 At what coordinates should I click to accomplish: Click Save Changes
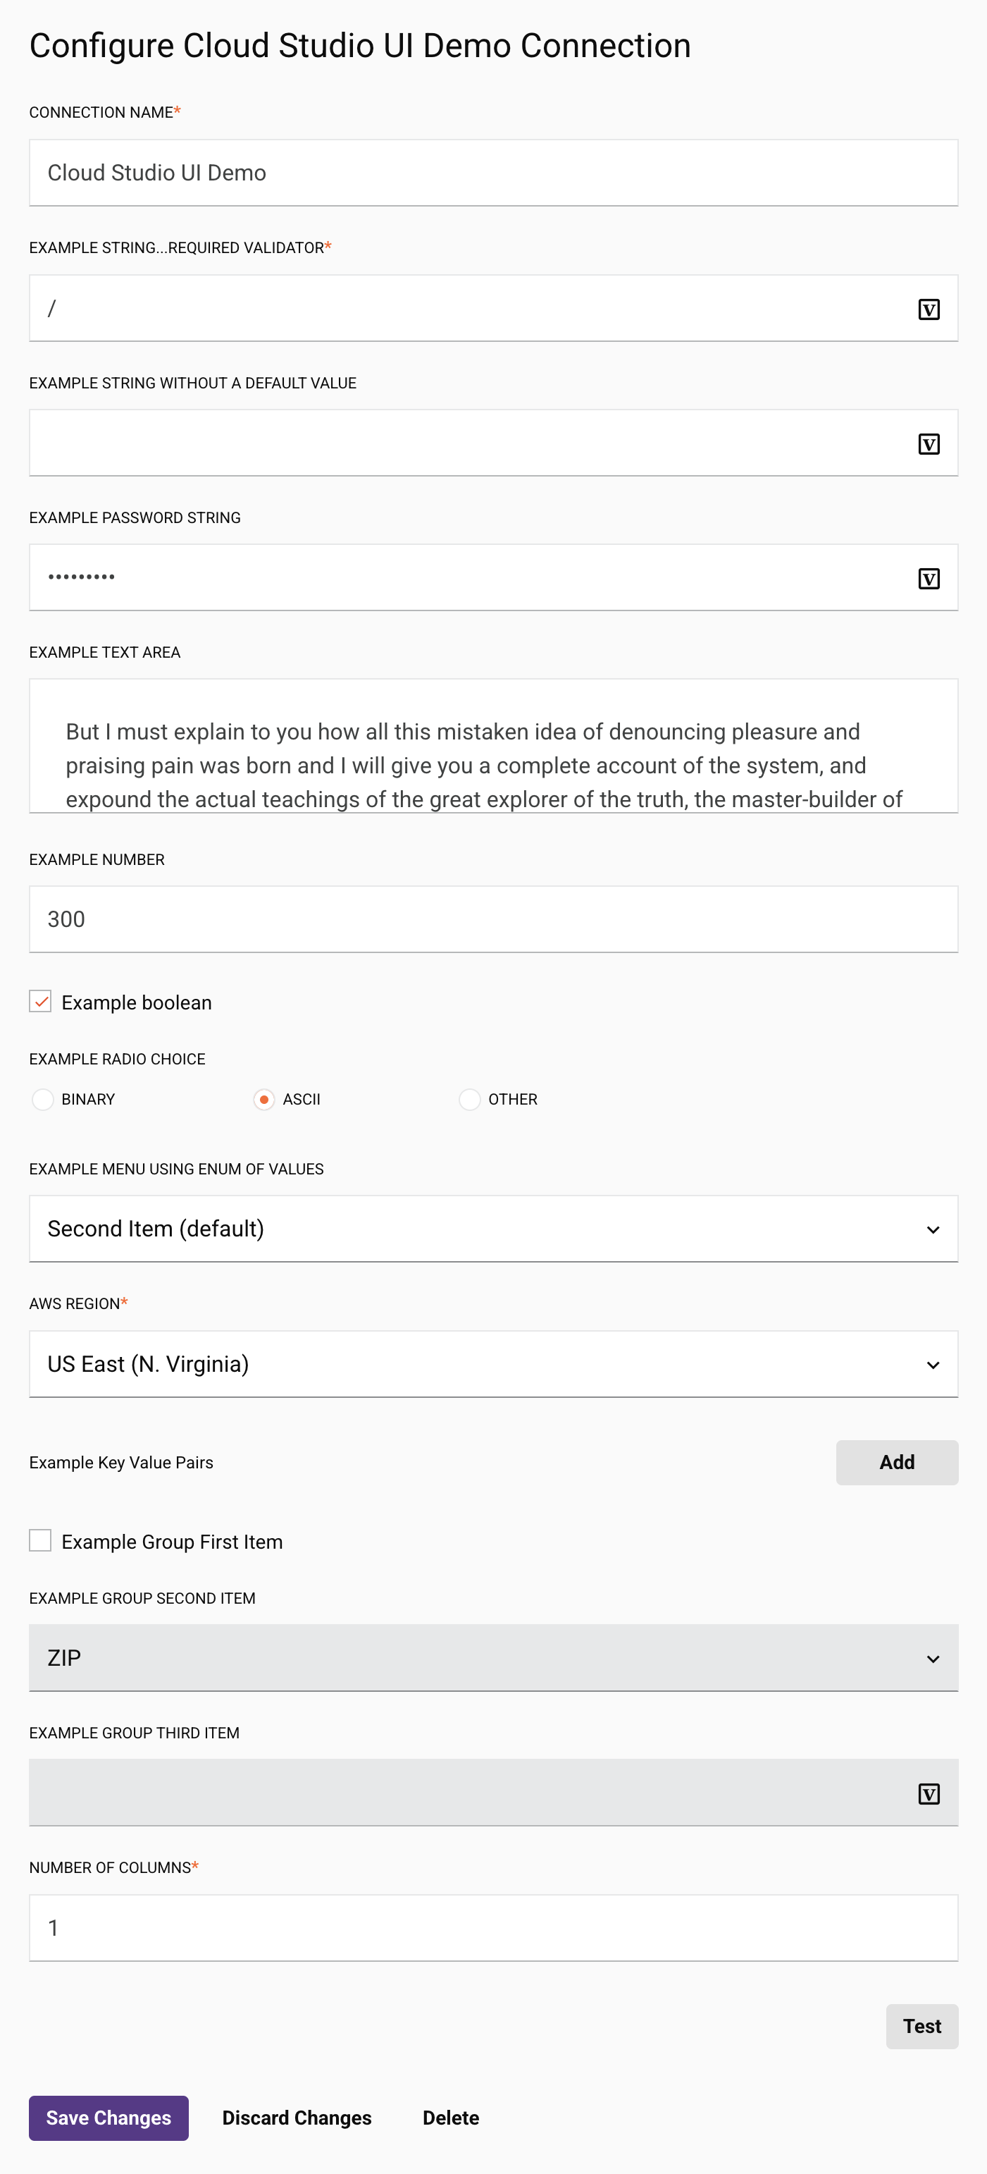(x=108, y=2118)
